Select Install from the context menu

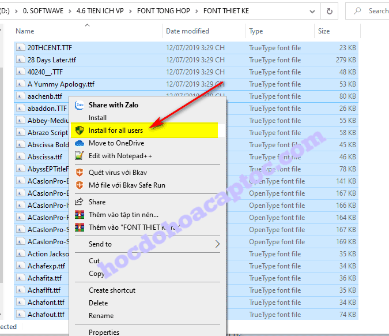[x=97, y=118]
